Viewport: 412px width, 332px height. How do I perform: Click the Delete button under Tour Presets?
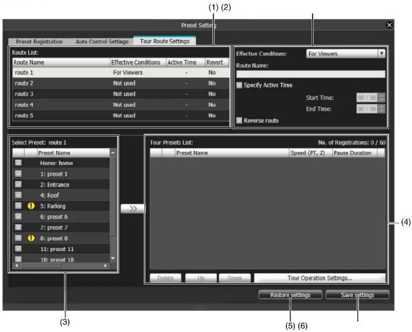[166, 278]
